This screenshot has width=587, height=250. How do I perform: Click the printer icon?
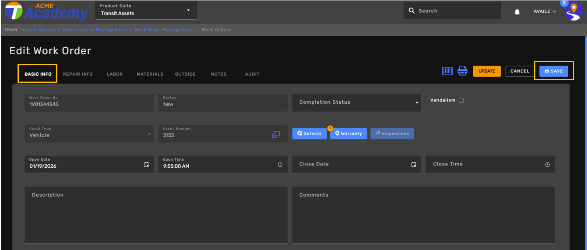point(462,71)
